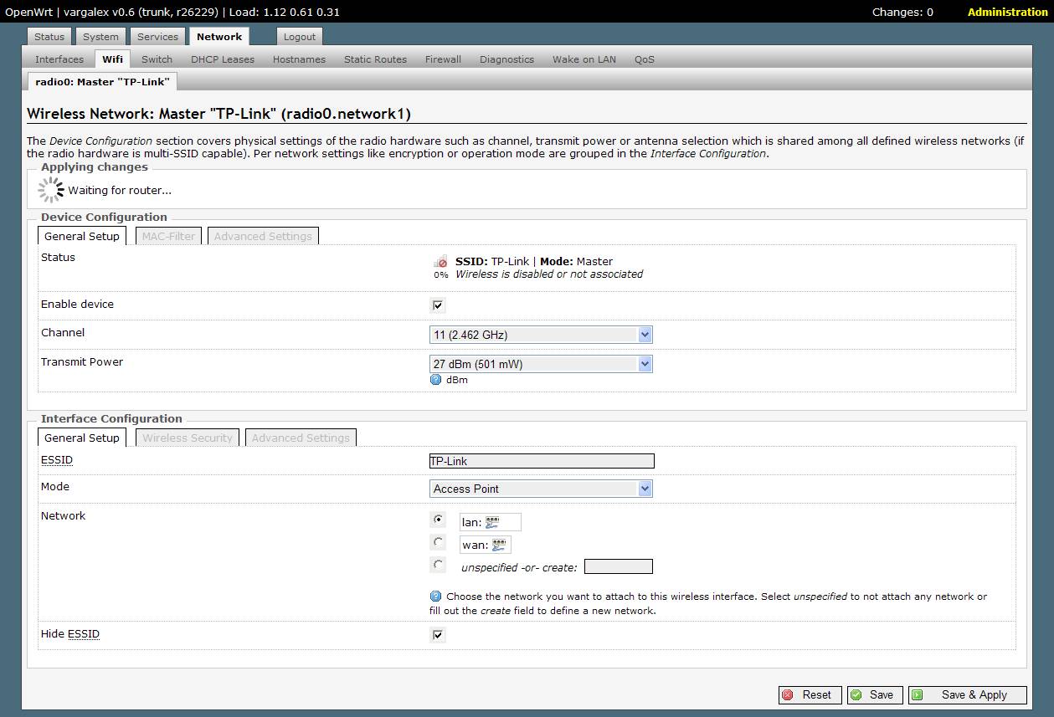This screenshot has width=1054, height=717.
Task: Select the Network main tab
Action: 219,37
